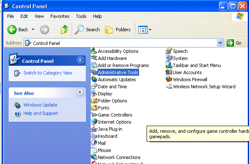This screenshot has width=249, height=164.
Task: Go up one folder level
Action: (x=65, y=30)
